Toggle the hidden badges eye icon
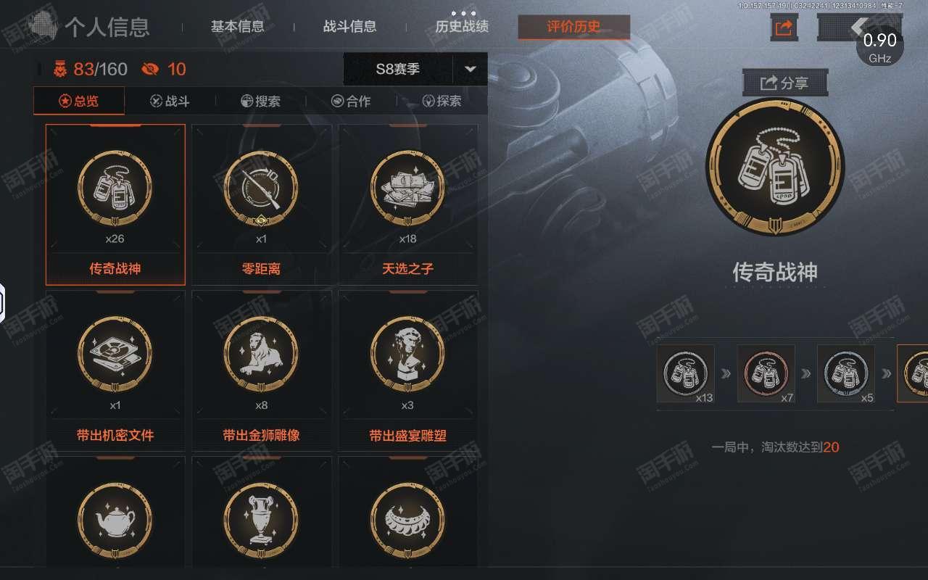This screenshot has height=580, width=928. tap(151, 70)
